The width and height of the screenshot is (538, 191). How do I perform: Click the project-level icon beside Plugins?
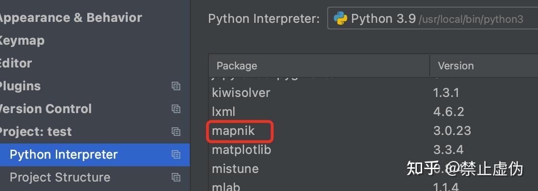pos(176,86)
